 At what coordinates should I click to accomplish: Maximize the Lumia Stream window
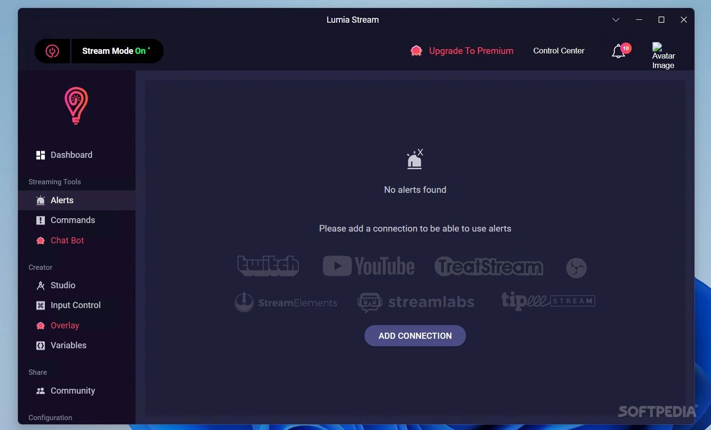[x=661, y=20]
